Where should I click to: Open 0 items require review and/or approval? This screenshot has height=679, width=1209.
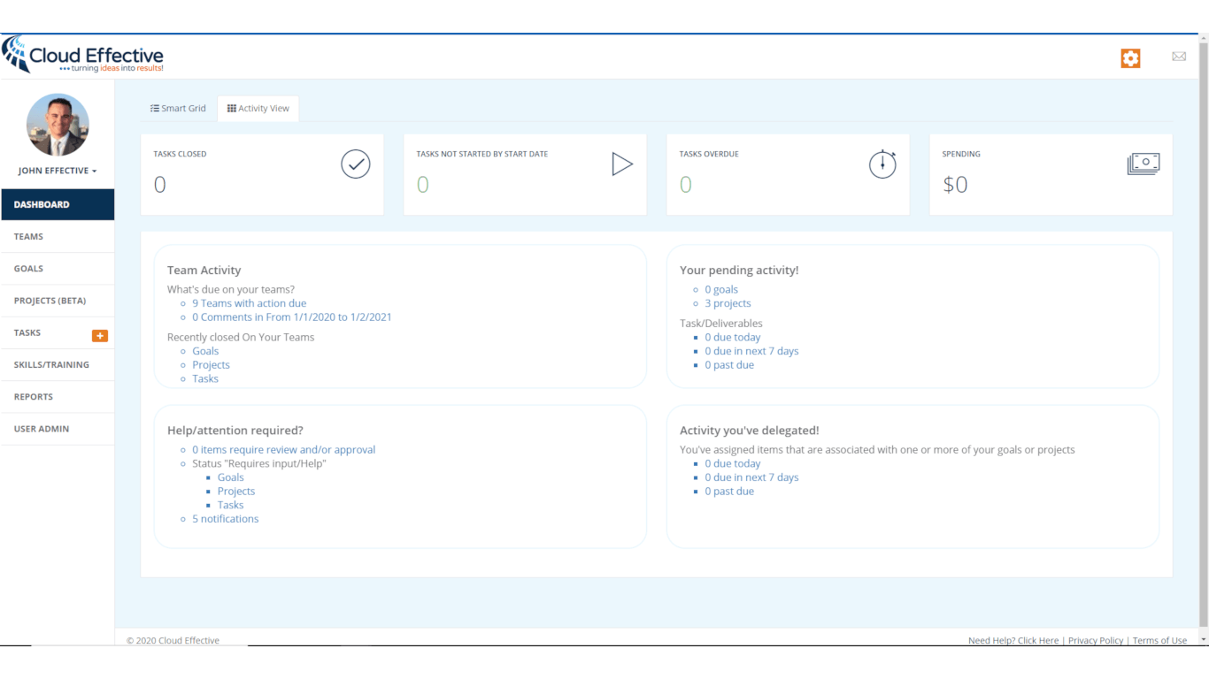tap(284, 450)
